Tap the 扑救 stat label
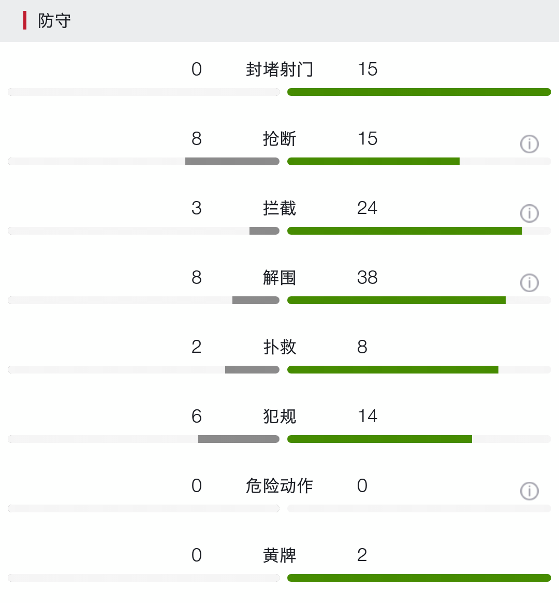The height and width of the screenshot is (603, 559). point(279,347)
